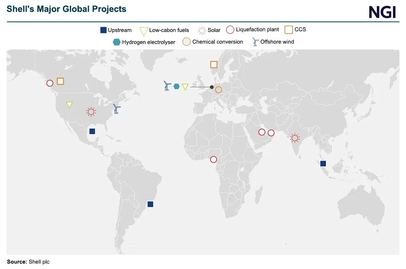Click the liquefaction marker in western Canada
406x269 pixels.
pyautogui.click(x=50, y=83)
